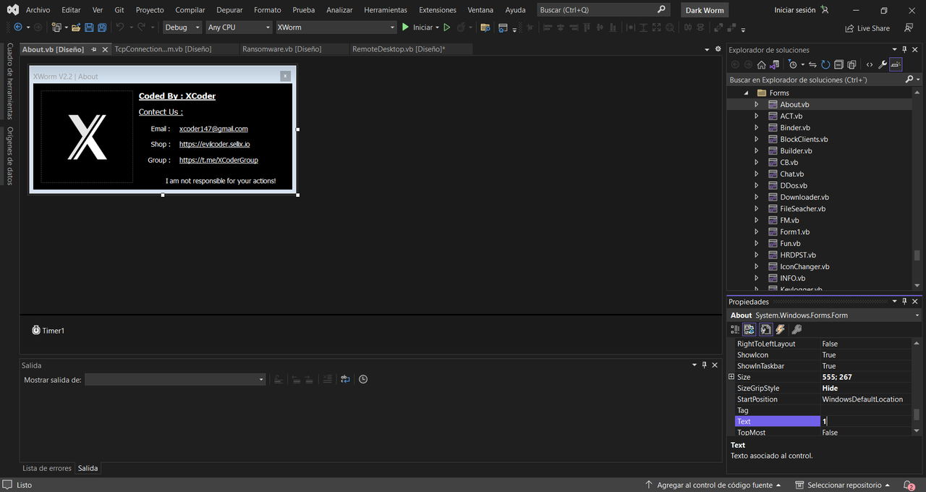
Task: Click sync with active document arrows icon
Action: (x=812, y=64)
